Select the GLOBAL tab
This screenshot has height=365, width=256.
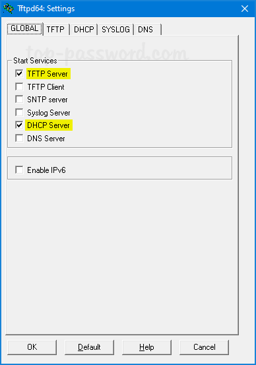click(24, 28)
